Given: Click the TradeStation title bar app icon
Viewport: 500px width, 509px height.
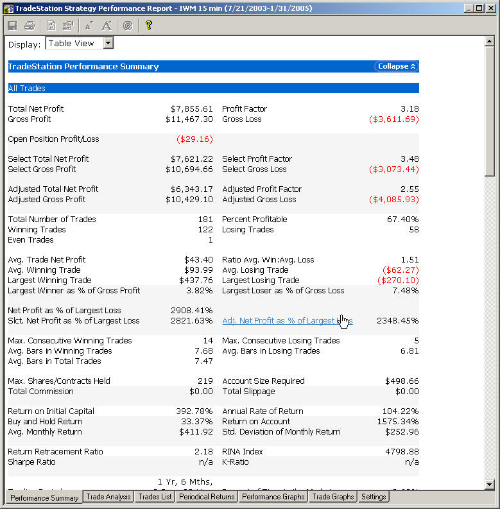Looking at the screenshot, I should click(x=8, y=8).
